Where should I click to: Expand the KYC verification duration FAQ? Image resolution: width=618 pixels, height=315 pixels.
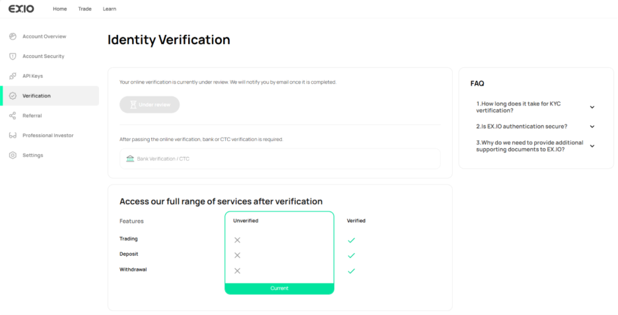click(592, 107)
